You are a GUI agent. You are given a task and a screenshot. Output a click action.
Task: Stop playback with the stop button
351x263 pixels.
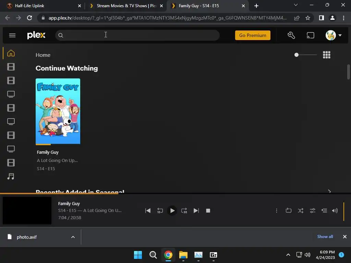(x=208, y=211)
